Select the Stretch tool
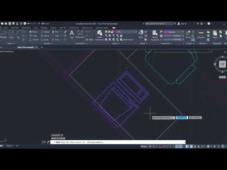Image resolution: width=227 pixels, height=170 pixels. click(34, 40)
